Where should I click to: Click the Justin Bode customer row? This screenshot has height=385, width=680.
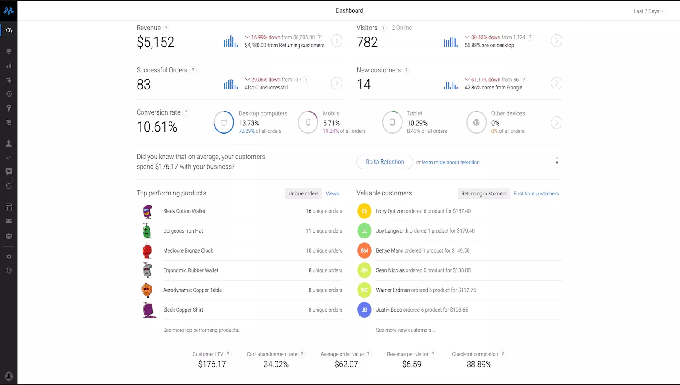coord(459,310)
